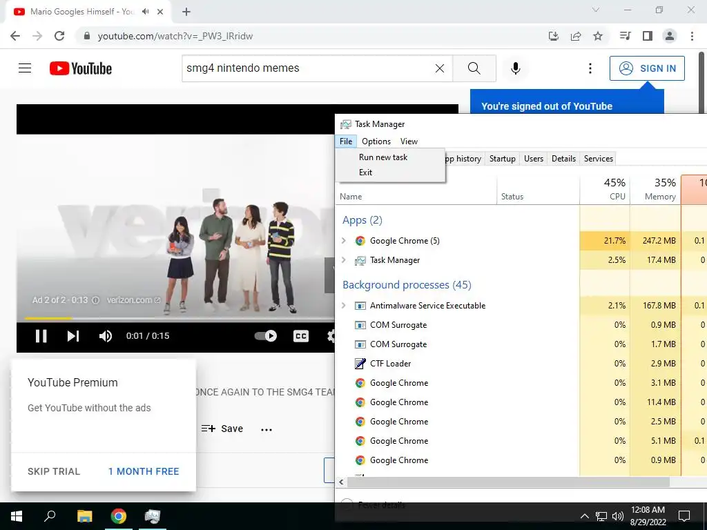Select Google Chrome process using 5.1 MB
The height and width of the screenshot is (530, 707).
(457, 441)
